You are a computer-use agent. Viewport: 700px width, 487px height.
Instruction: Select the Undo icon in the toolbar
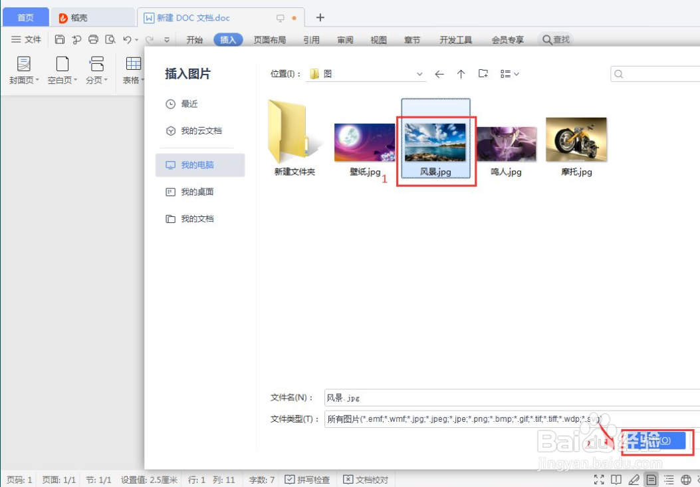[126, 39]
